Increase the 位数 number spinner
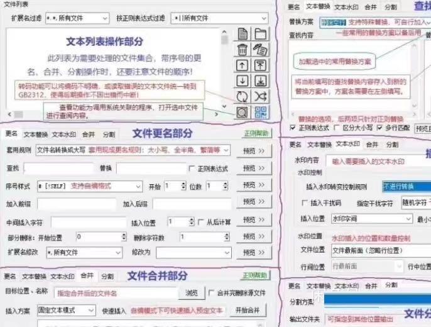The image size is (431, 327). (226, 184)
